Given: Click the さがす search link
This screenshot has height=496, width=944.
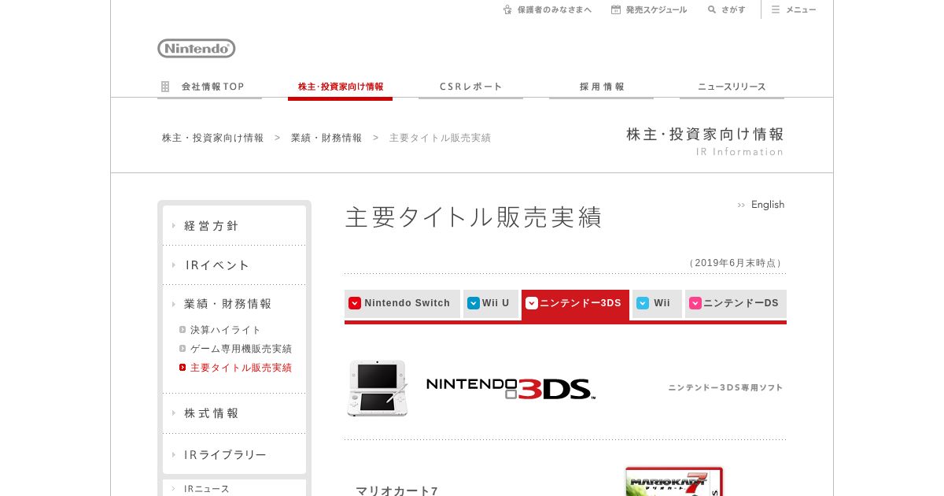Looking at the screenshot, I should coord(726,9).
